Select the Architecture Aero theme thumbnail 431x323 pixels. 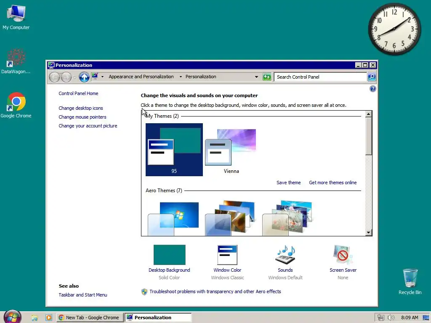point(231,218)
